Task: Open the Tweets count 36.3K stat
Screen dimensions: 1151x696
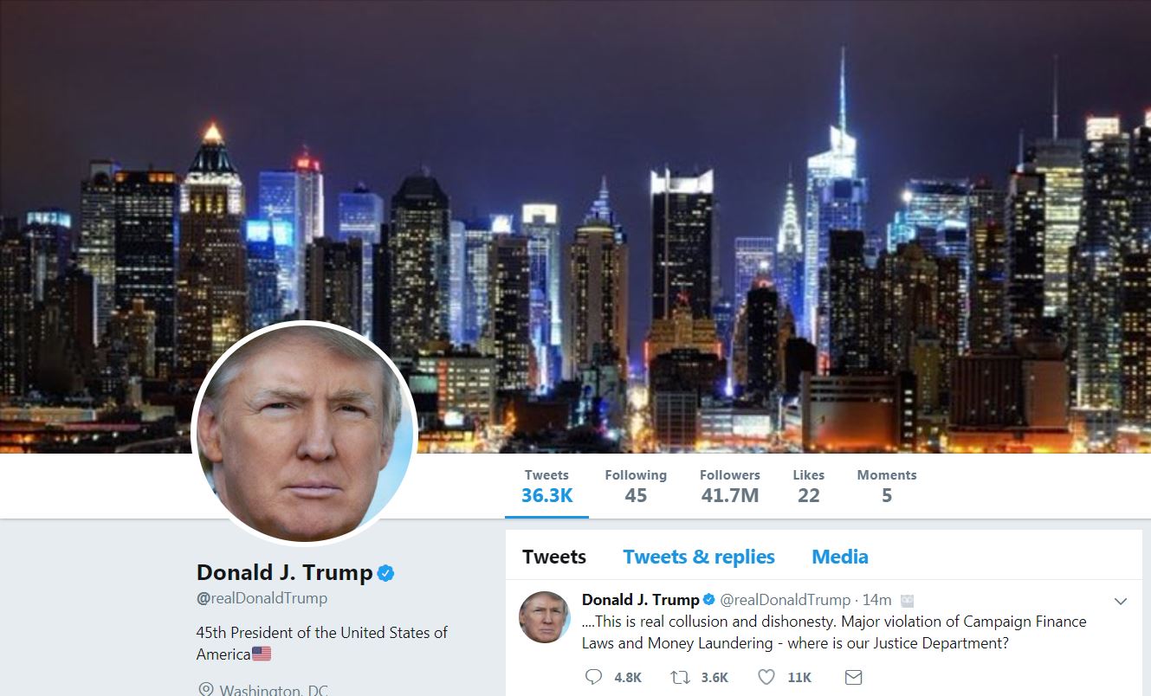Action: 546,487
